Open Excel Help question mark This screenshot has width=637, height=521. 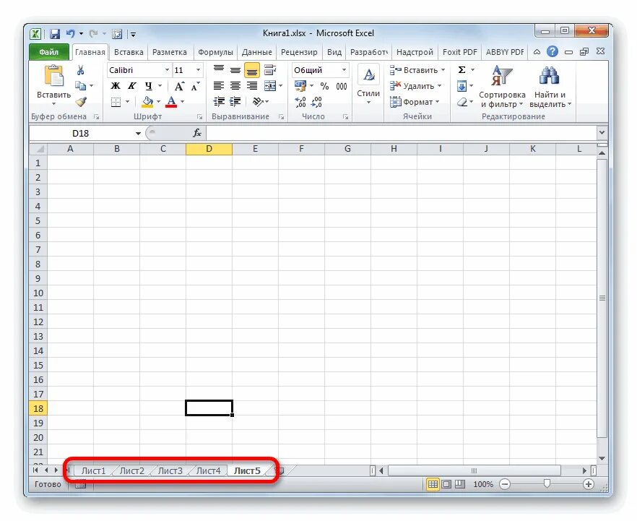pyautogui.click(x=552, y=51)
